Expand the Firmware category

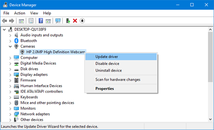click(x=10, y=81)
